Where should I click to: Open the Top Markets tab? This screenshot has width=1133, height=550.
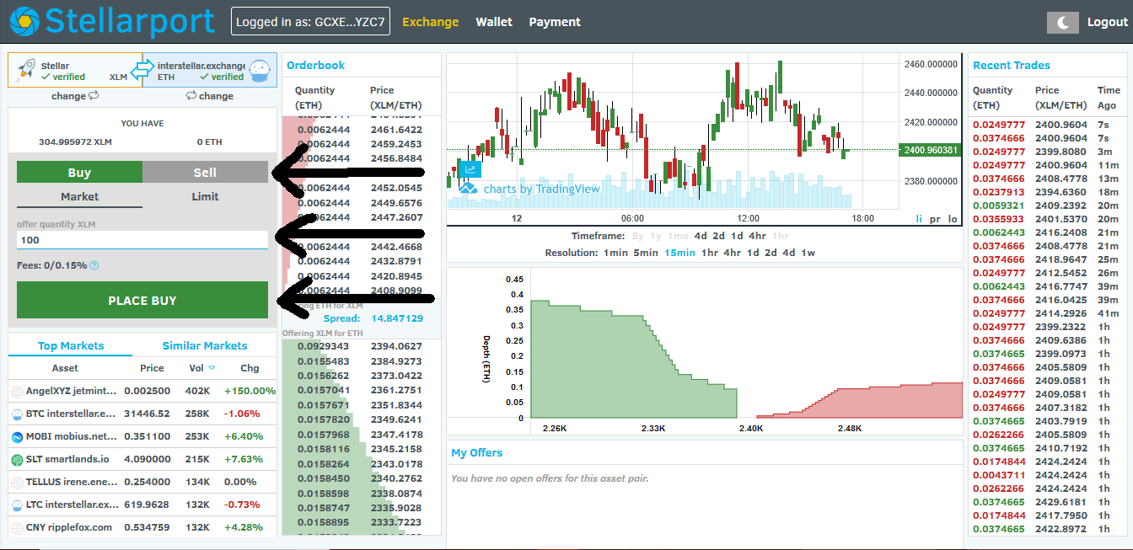point(71,345)
